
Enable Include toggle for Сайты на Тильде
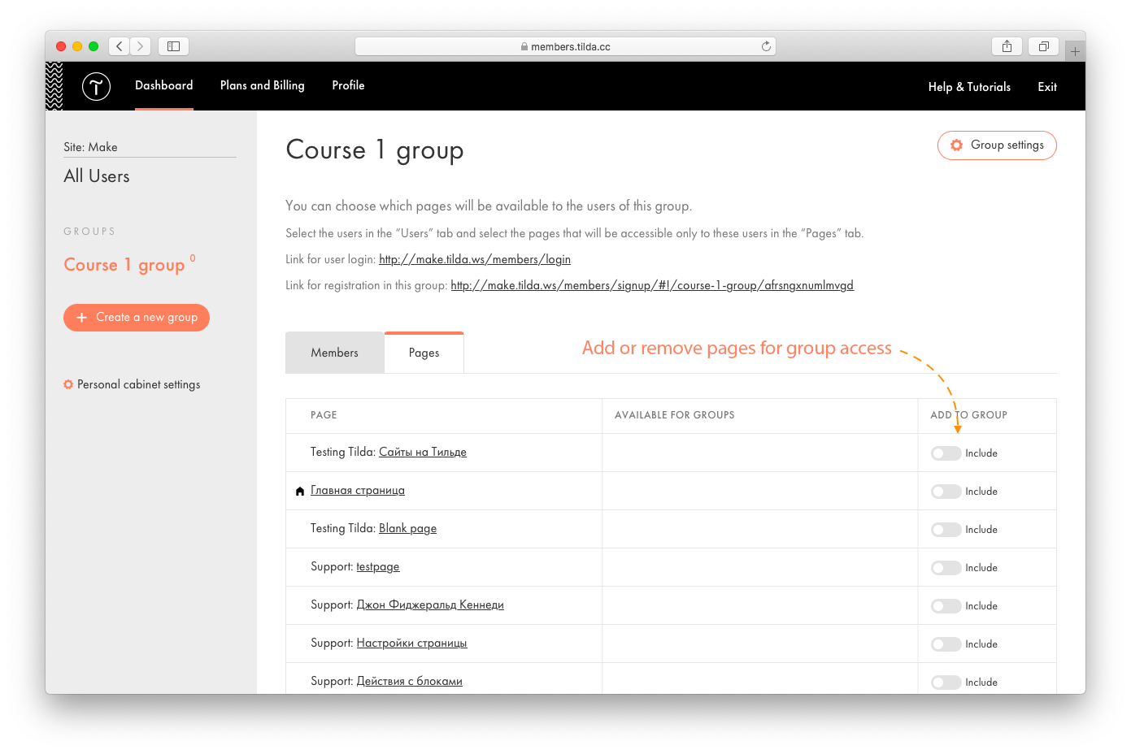point(946,453)
